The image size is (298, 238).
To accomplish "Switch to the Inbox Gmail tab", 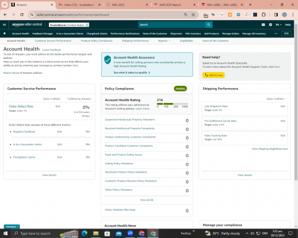I will [79, 5].
